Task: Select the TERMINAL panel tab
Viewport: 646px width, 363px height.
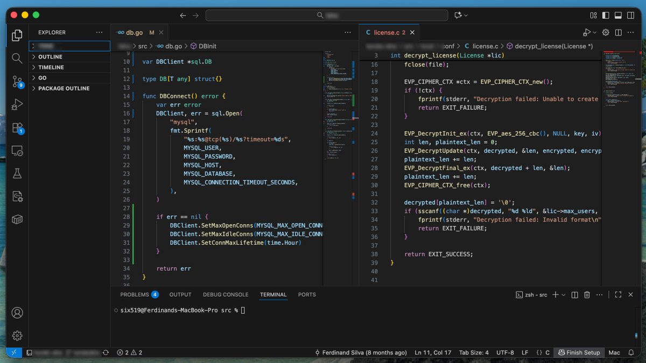Action: 273,295
